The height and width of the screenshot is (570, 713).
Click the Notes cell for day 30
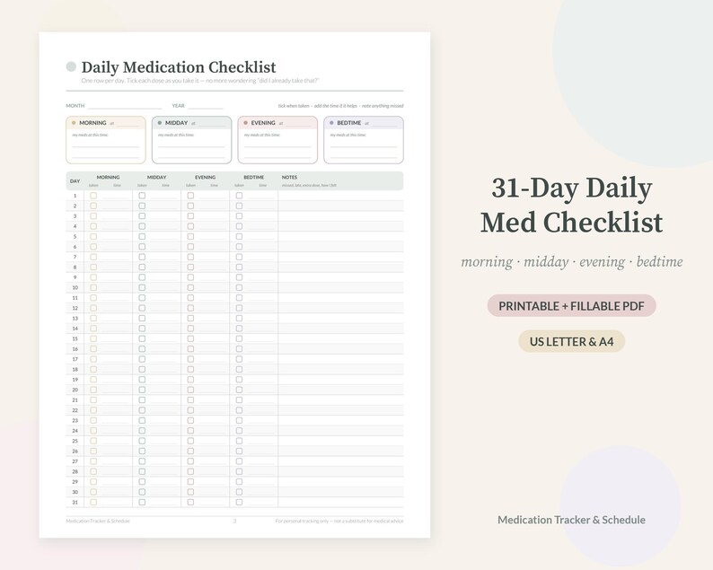tap(340, 492)
